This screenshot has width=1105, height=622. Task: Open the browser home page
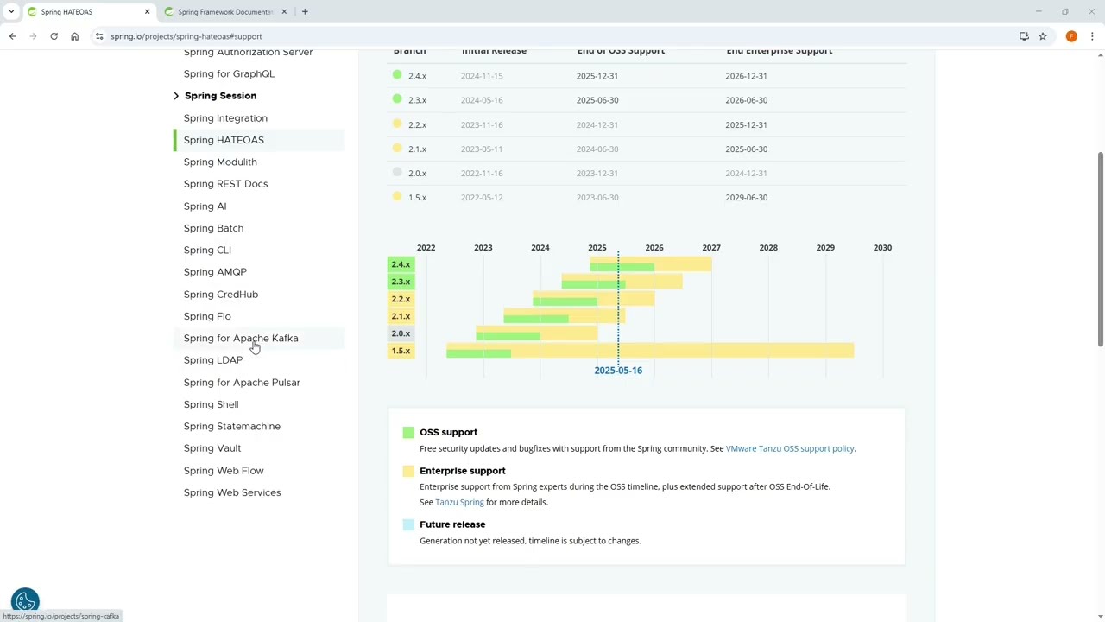[x=74, y=36]
